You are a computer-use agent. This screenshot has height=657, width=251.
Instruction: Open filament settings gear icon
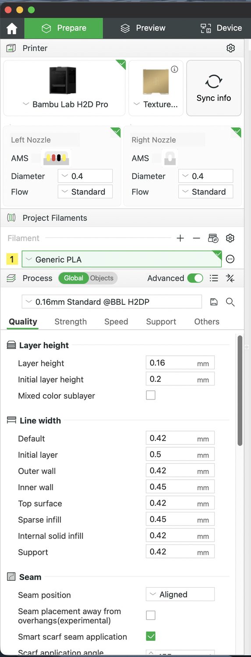coord(230,238)
